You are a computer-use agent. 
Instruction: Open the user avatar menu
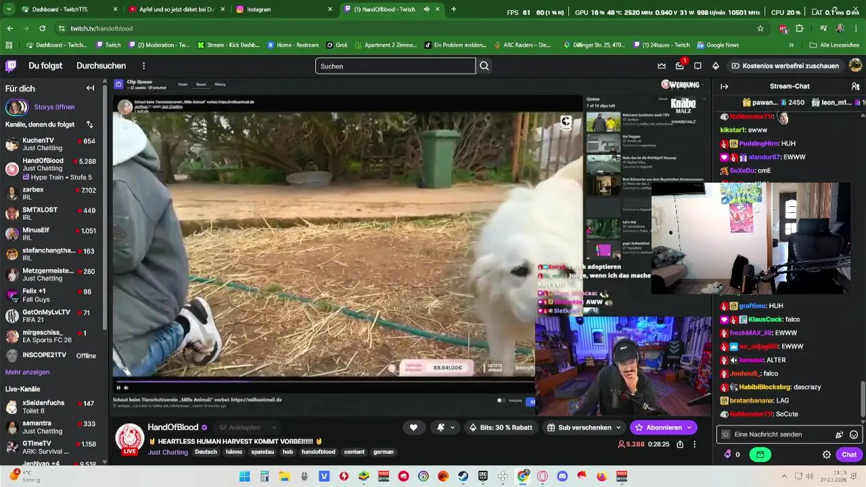point(855,66)
